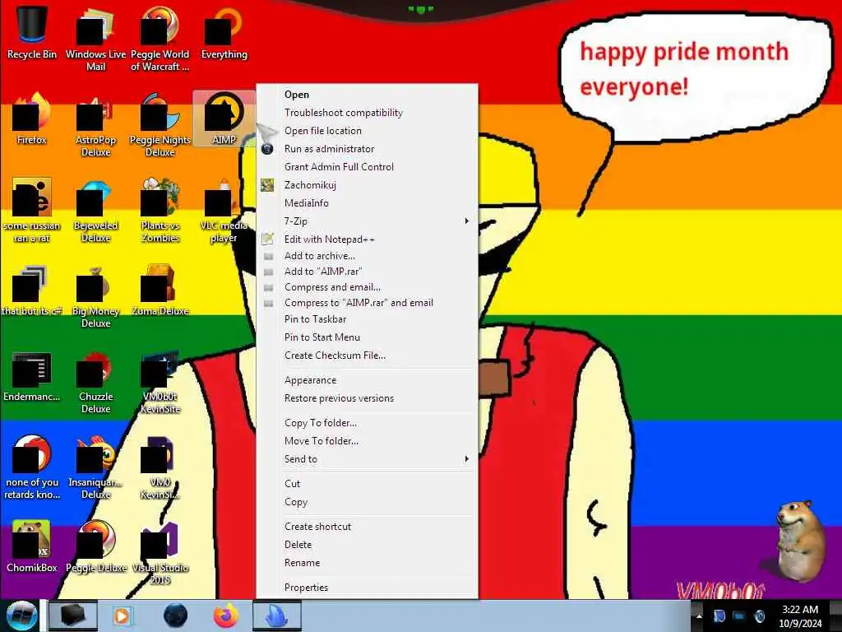Select the Everything desktop shortcut
The image size is (842, 632).
(x=224, y=33)
